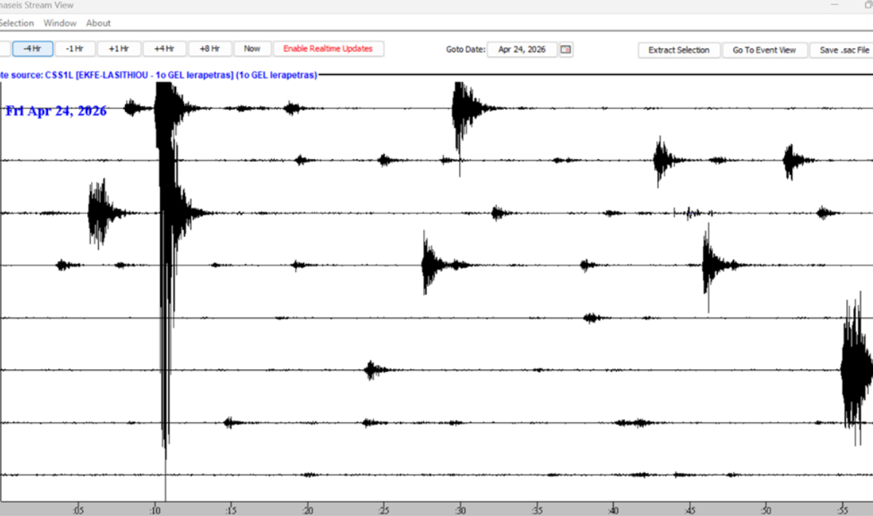Open the Goto Date calendar picker icon

coord(566,49)
